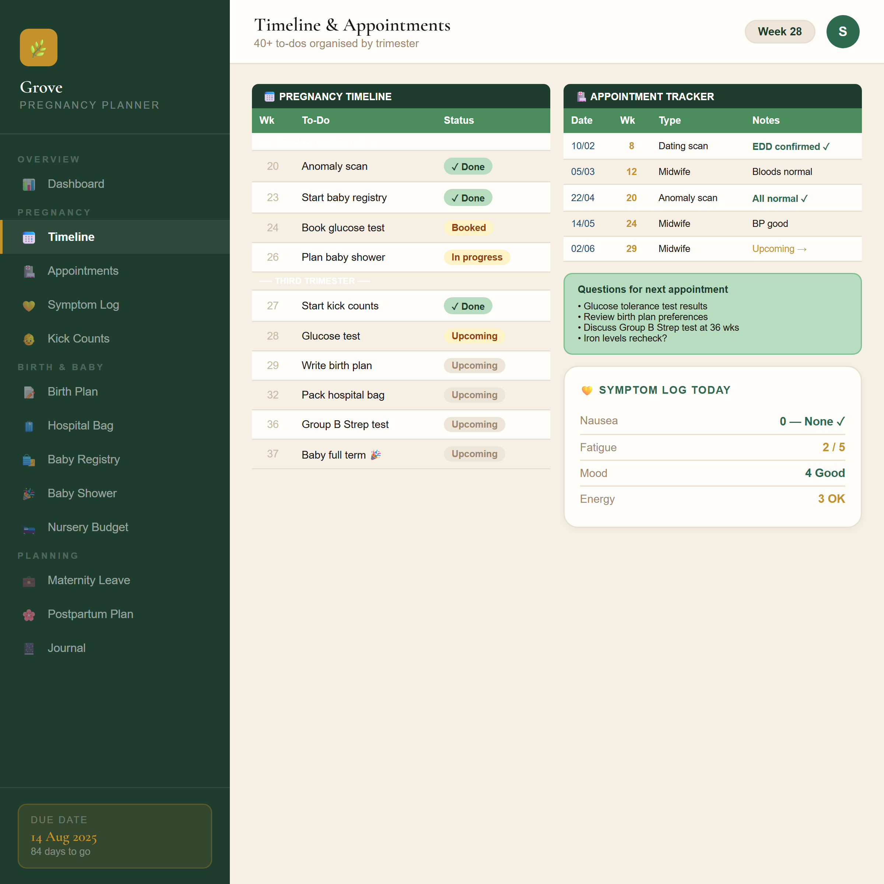
Task: Open Postpartum Plan
Action: [115, 614]
